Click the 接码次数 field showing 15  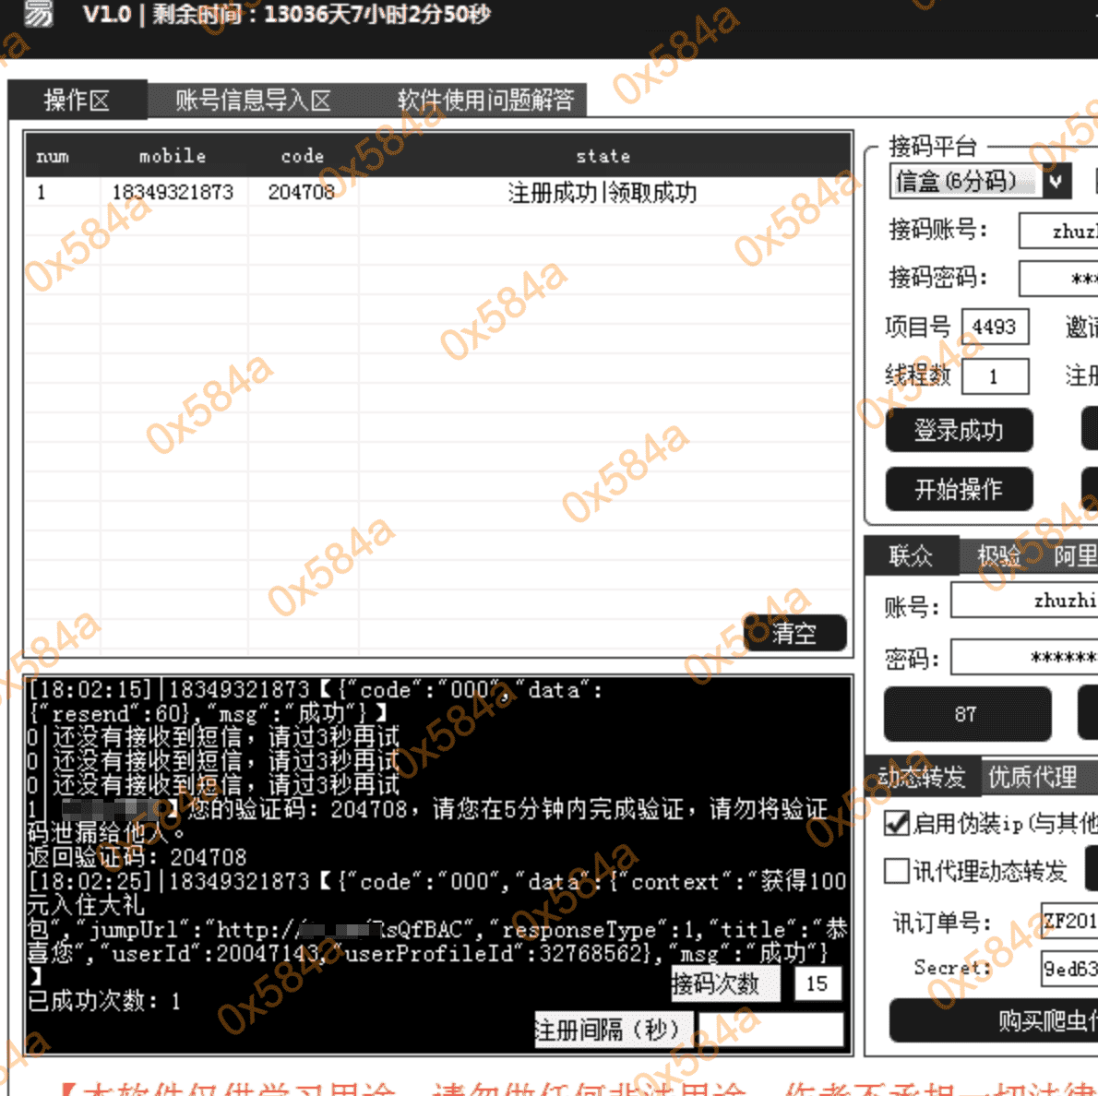[818, 984]
